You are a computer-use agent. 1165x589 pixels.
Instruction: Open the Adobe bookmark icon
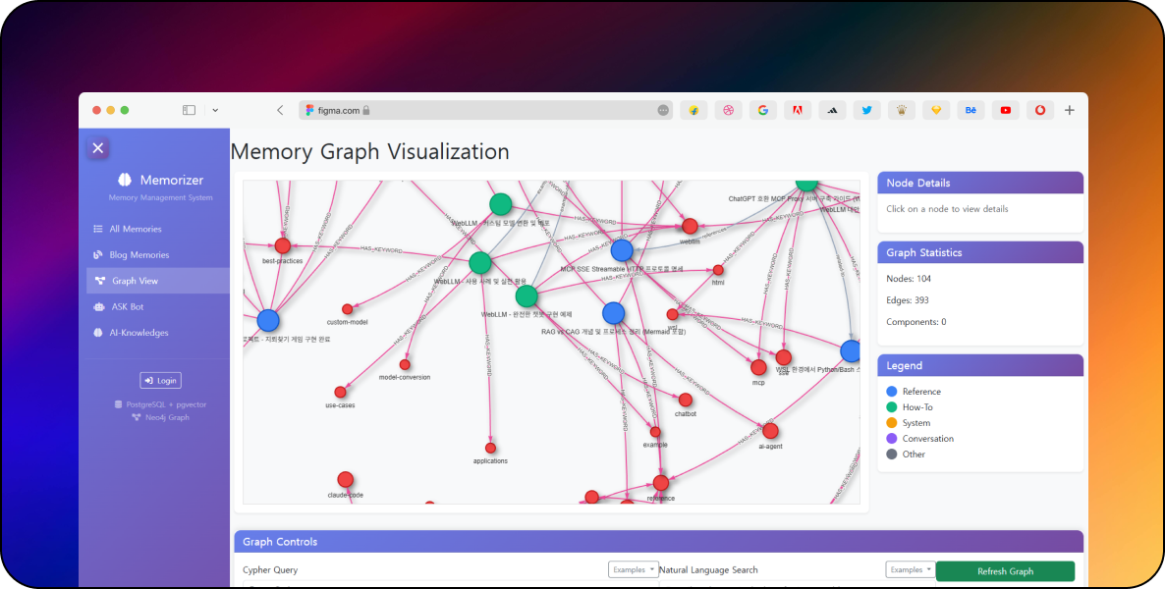pyautogui.click(x=797, y=111)
